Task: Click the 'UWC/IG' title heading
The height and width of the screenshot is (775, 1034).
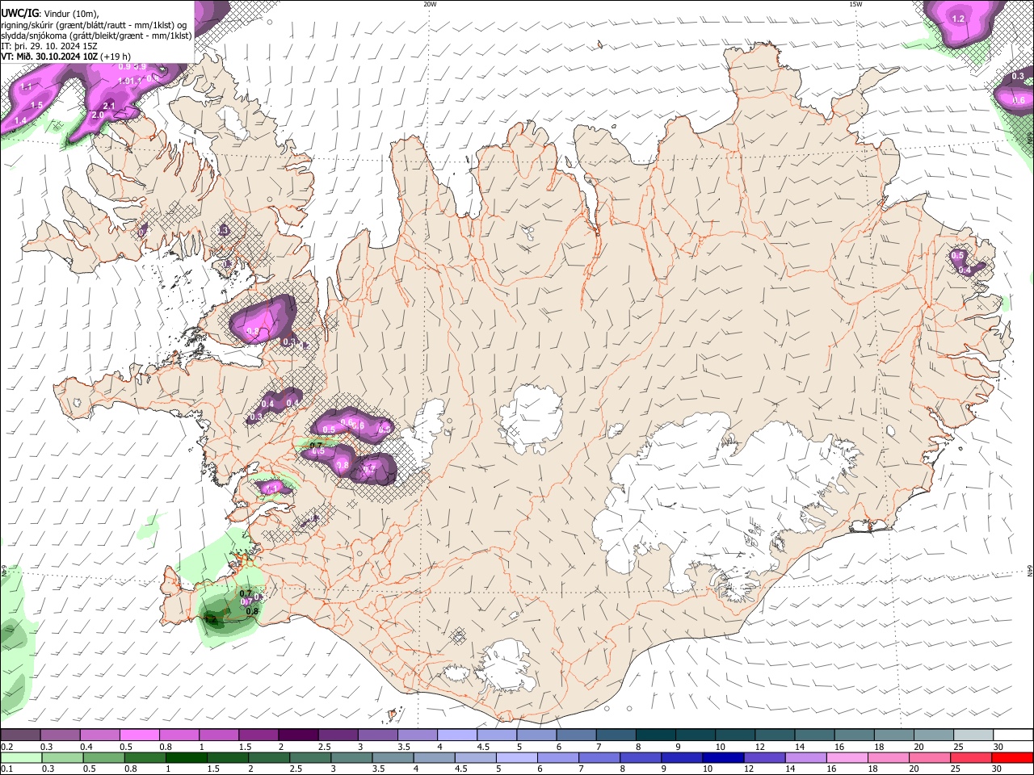Action: (19, 12)
